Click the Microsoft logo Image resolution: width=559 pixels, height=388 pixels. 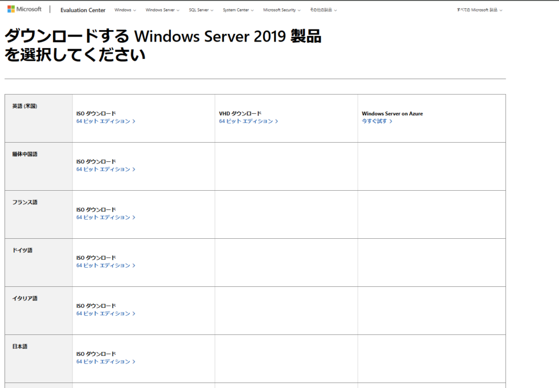(x=25, y=9)
